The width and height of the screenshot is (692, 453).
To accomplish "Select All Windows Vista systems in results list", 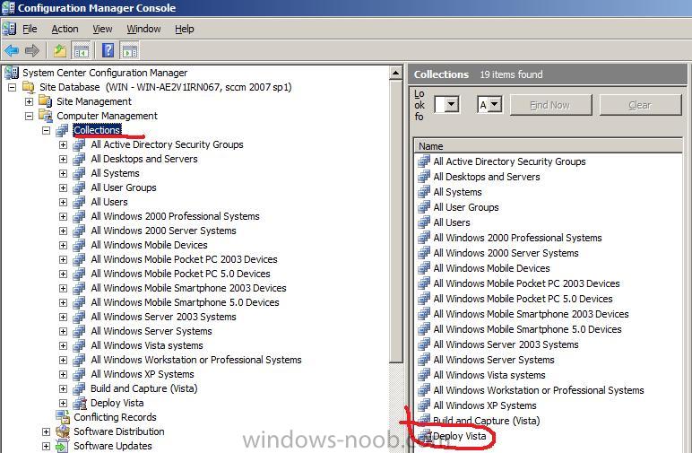I will (489, 375).
